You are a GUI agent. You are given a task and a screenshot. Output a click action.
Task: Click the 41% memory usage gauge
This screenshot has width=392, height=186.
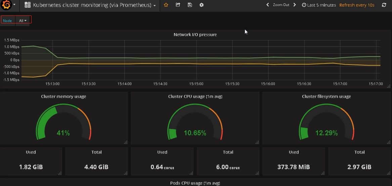tap(63, 122)
